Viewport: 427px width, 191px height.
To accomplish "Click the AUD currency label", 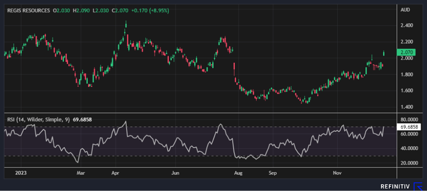I will pos(405,10).
